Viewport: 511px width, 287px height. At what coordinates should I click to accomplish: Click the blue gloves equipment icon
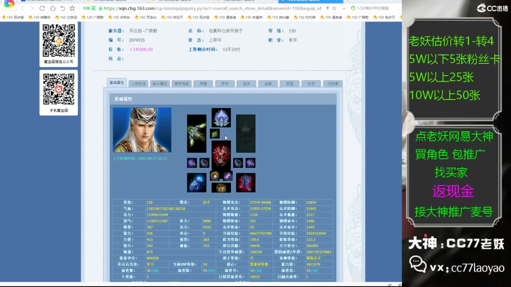coord(197,183)
